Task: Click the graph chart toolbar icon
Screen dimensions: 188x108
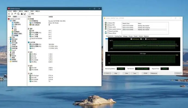Action: (25, 14)
